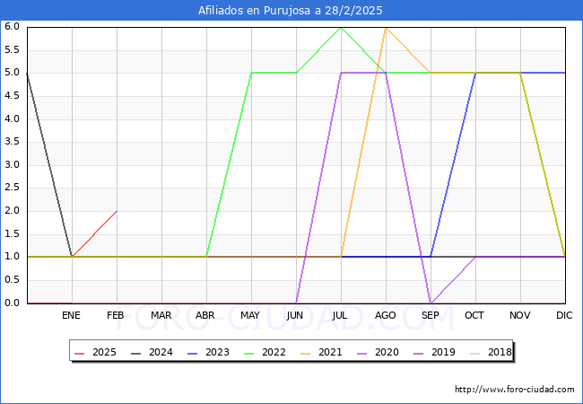Click the 2.5 value on y-axis
This screenshot has width=583, height=404.
(12, 188)
